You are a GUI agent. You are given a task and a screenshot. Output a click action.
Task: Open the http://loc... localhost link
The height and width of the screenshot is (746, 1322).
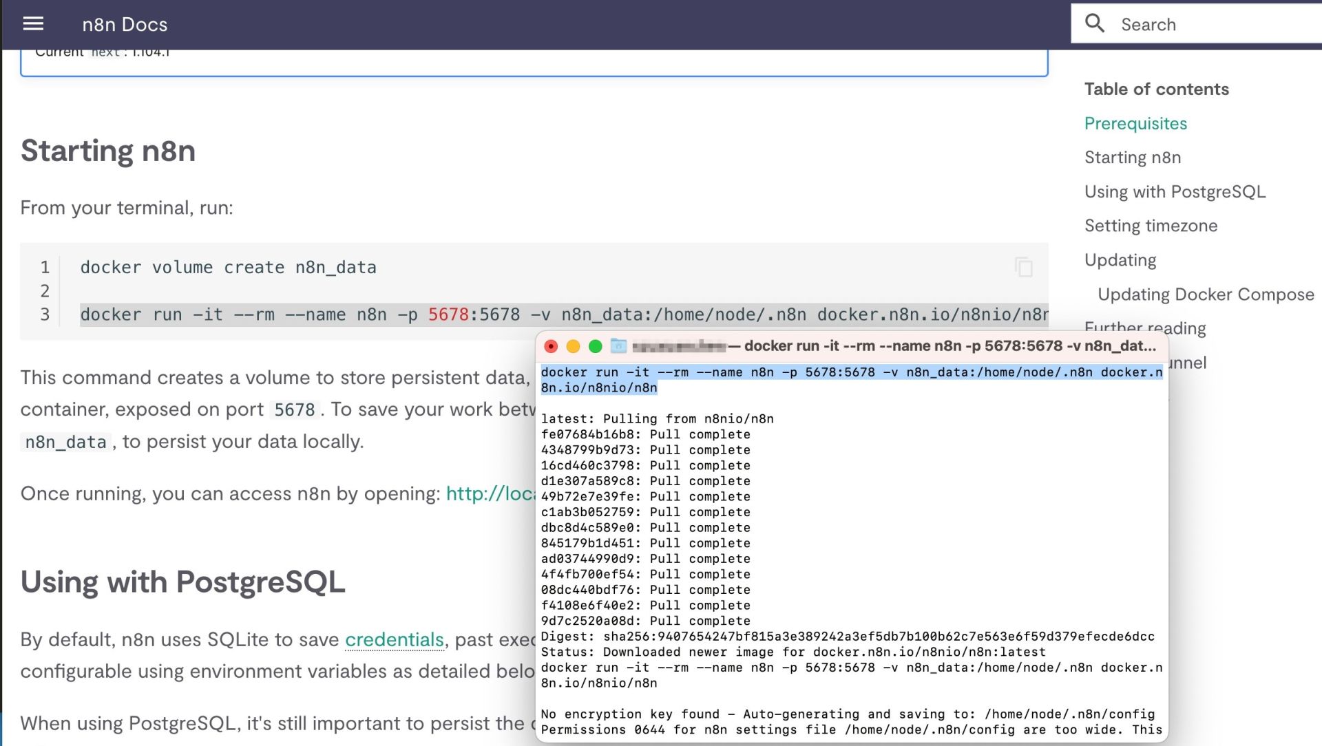pos(490,493)
